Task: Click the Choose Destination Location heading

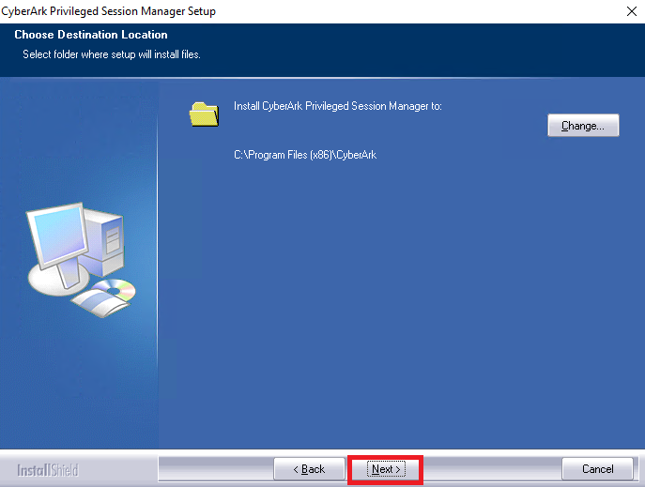Action: click(x=91, y=35)
